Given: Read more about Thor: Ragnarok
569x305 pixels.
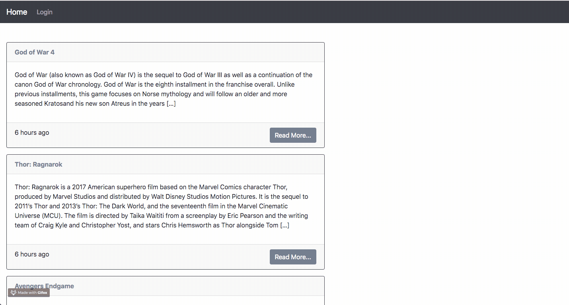Looking at the screenshot, I should pyautogui.click(x=293, y=257).
